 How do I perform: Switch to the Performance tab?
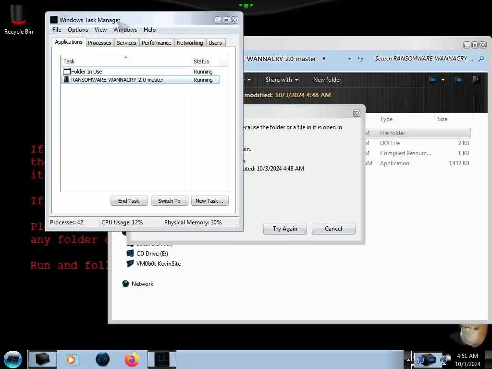point(156,43)
